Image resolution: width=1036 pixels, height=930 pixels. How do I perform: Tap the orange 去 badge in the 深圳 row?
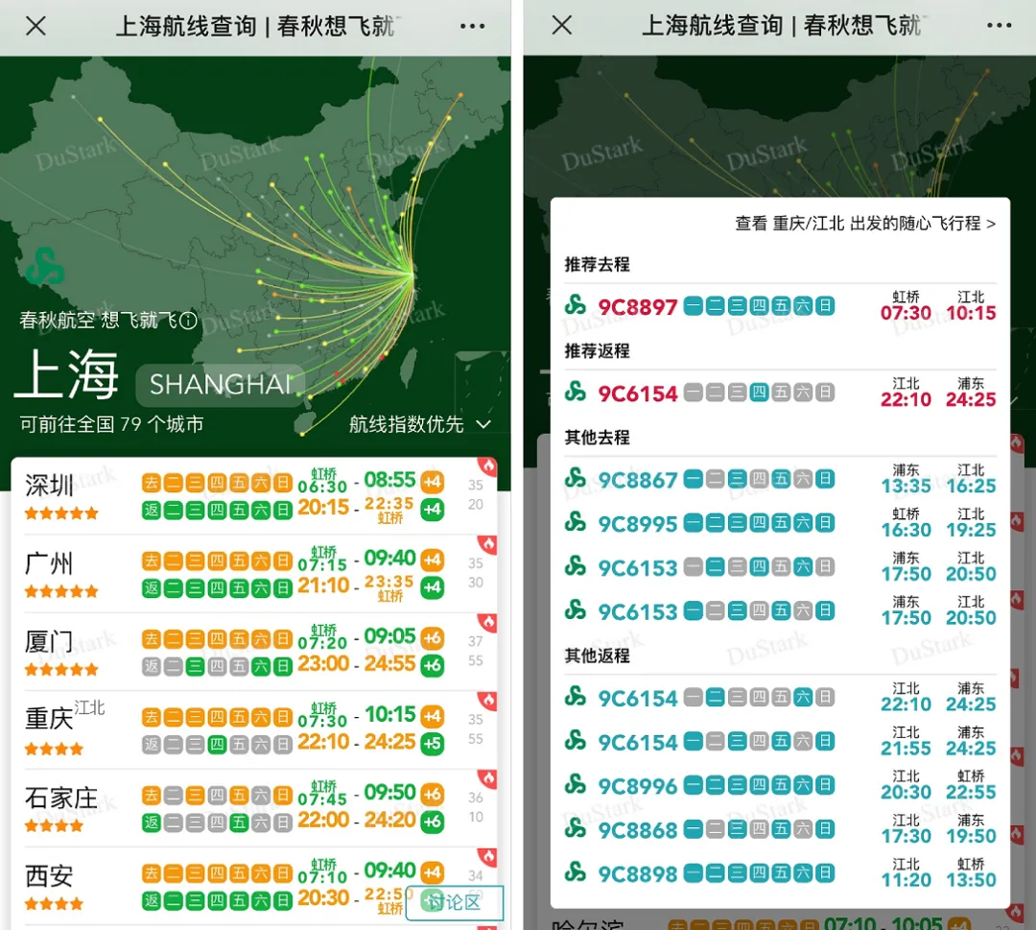(152, 483)
